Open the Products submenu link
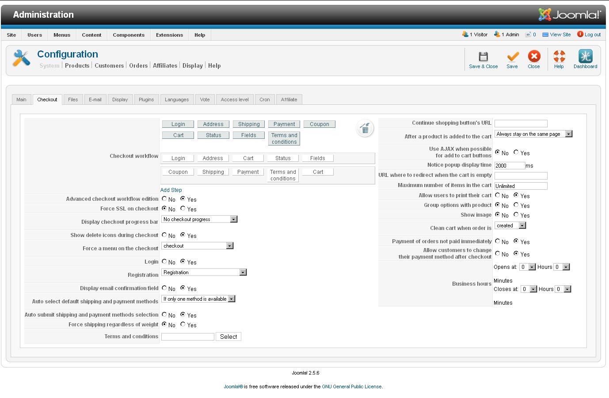609x398 pixels. click(x=77, y=65)
